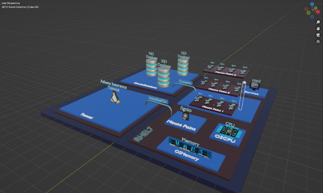Click the Service platform label
323x193 pixels.
coord(251,93)
